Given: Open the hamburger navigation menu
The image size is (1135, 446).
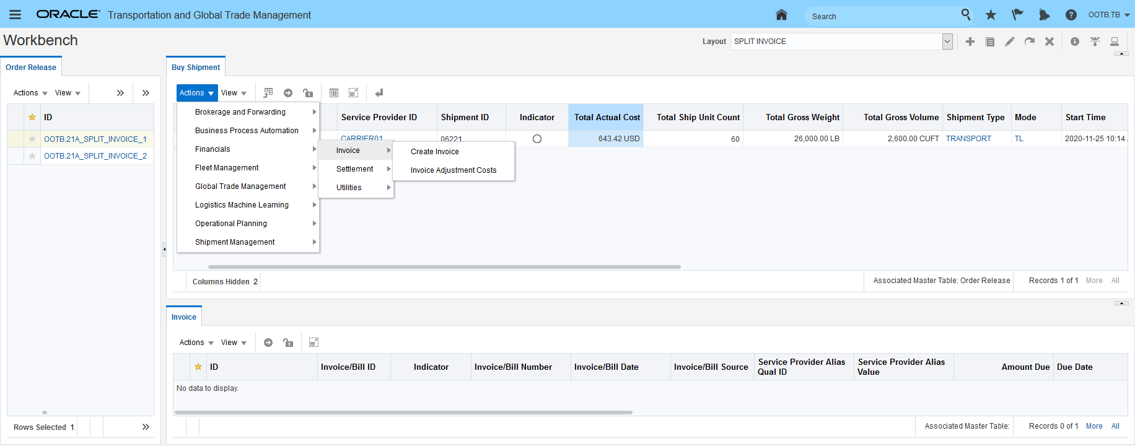Looking at the screenshot, I should (15, 14).
